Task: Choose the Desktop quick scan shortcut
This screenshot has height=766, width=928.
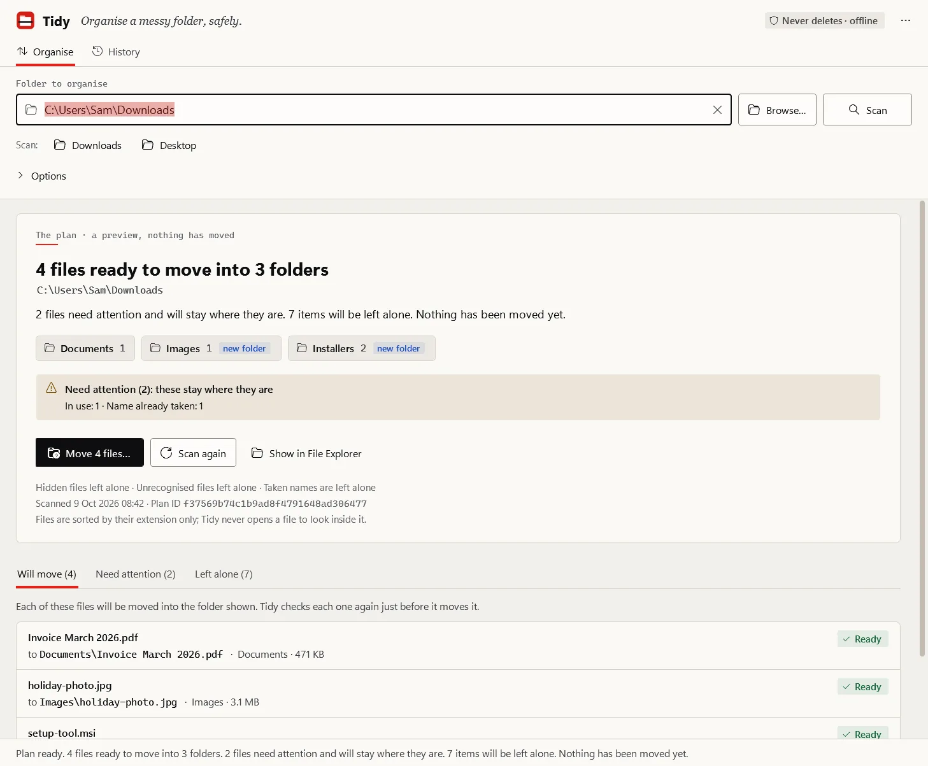Action: click(x=169, y=146)
